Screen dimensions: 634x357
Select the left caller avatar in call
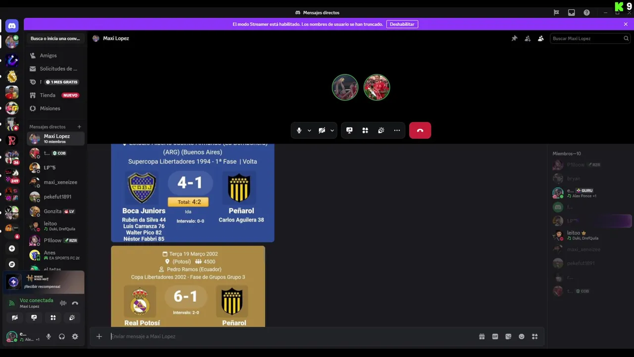pyautogui.click(x=345, y=87)
